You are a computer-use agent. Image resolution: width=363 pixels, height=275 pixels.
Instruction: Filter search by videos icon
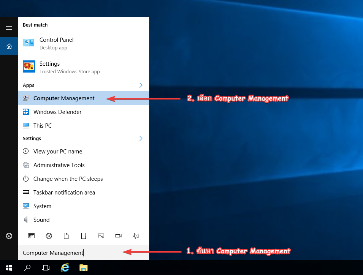click(118, 236)
